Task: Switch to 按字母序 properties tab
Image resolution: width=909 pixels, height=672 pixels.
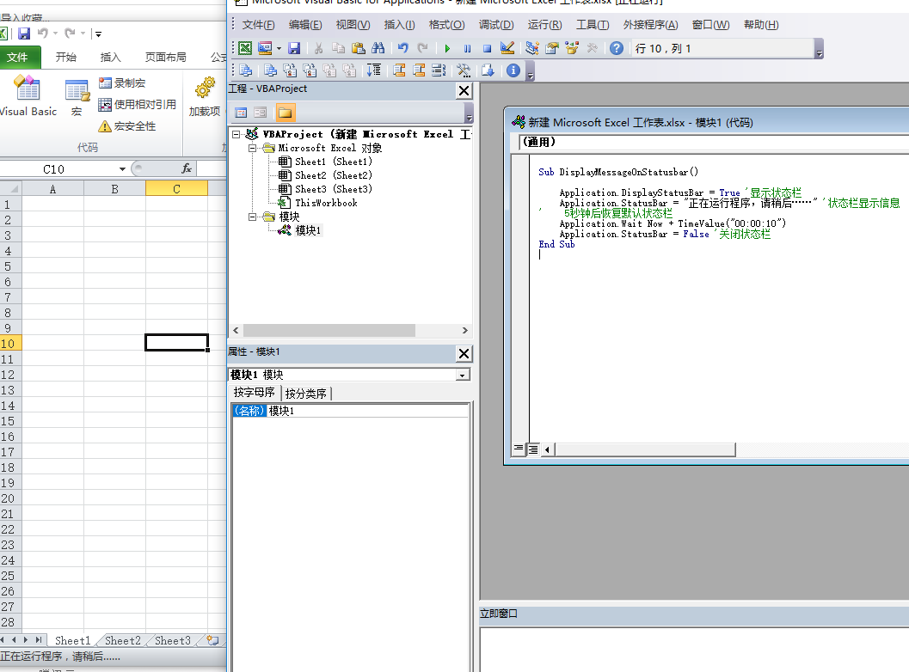Action: coord(255,393)
